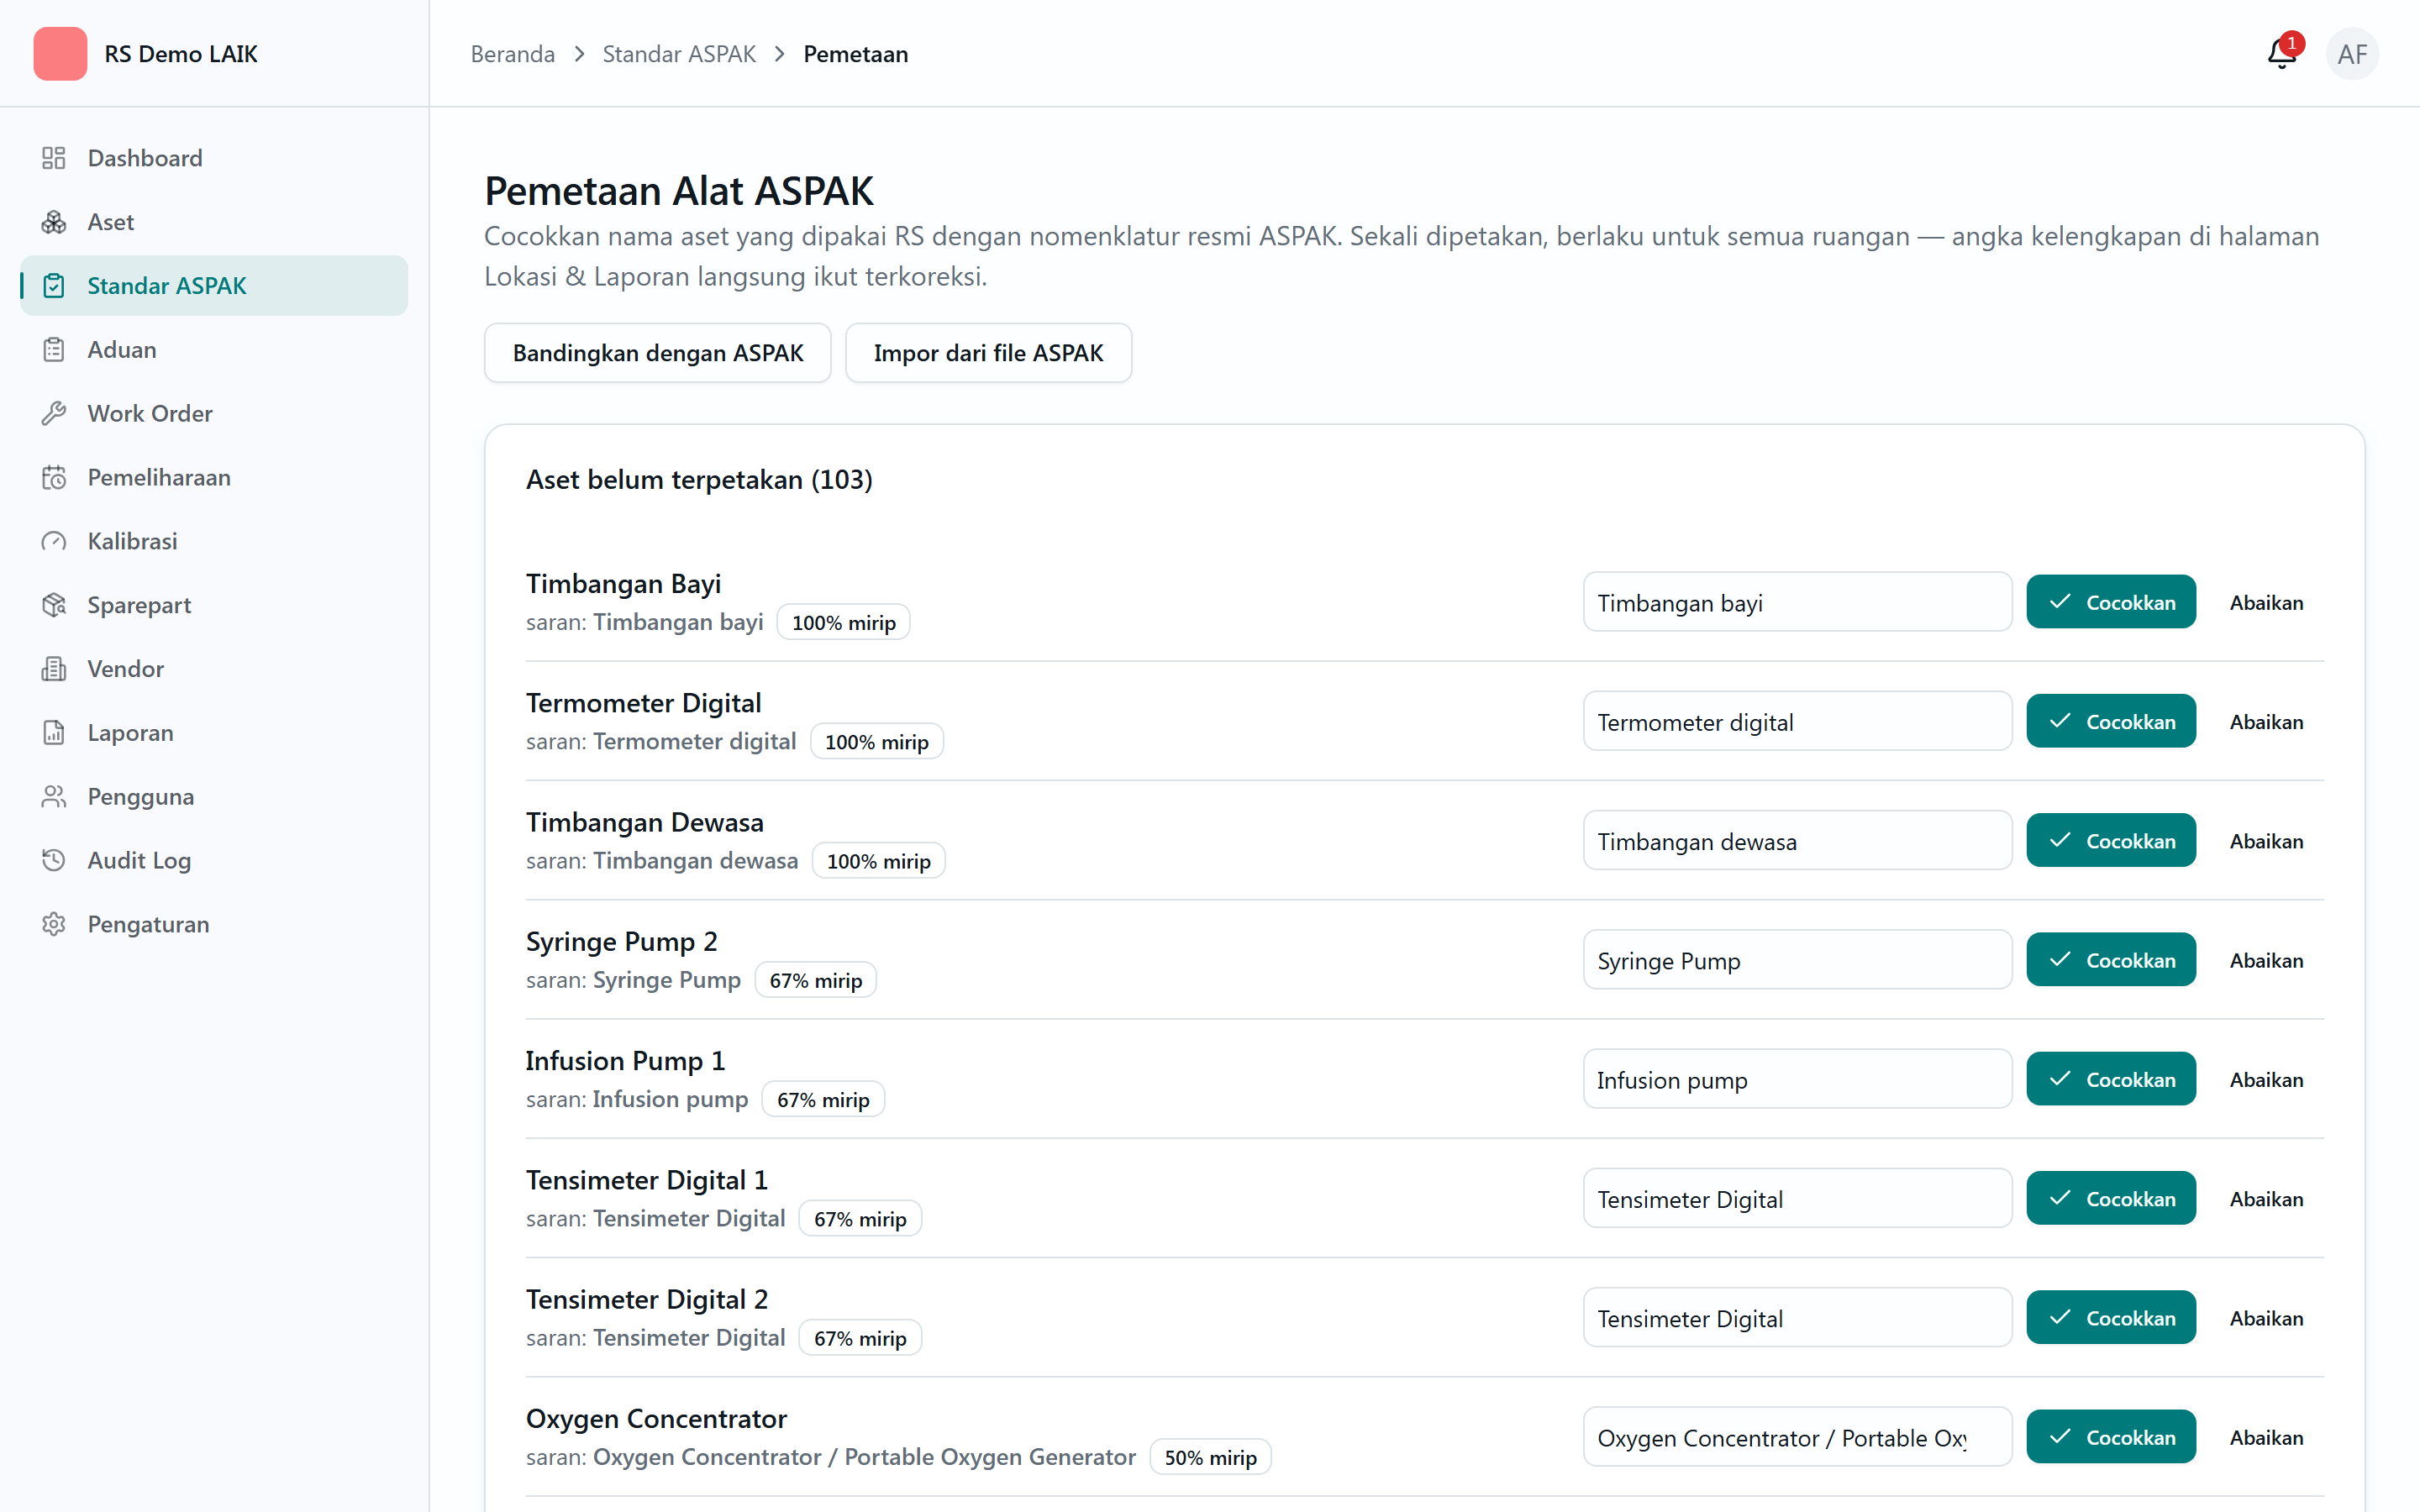
Task: Click Abaikan for Infusion Pump 1
Action: tap(2266, 1079)
